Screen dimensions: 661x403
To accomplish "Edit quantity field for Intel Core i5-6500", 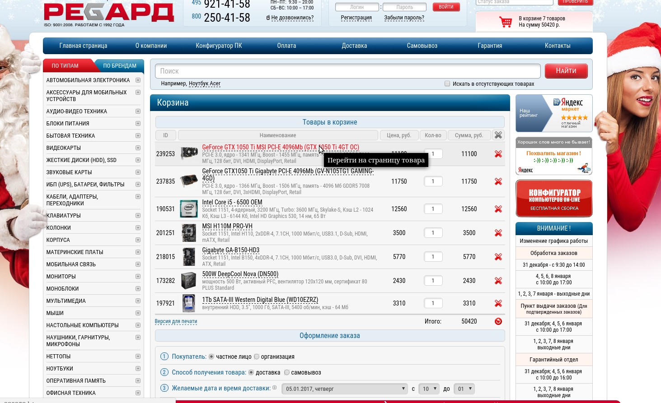I will (433, 209).
